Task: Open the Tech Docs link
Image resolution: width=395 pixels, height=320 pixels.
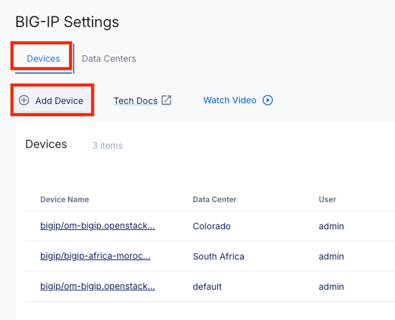Action: pyautogui.click(x=136, y=101)
